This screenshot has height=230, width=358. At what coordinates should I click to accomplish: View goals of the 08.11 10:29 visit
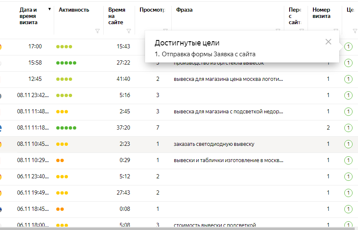(x=348, y=160)
